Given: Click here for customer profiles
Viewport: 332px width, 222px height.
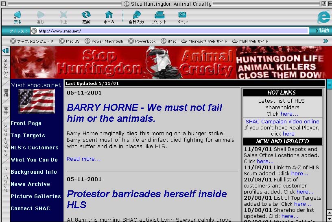Looking at the screenshot, I should pos(305,192).
